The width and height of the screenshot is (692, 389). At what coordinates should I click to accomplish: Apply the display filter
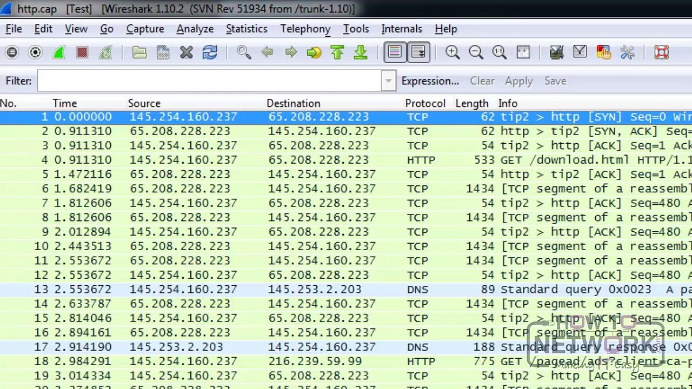tap(519, 81)
